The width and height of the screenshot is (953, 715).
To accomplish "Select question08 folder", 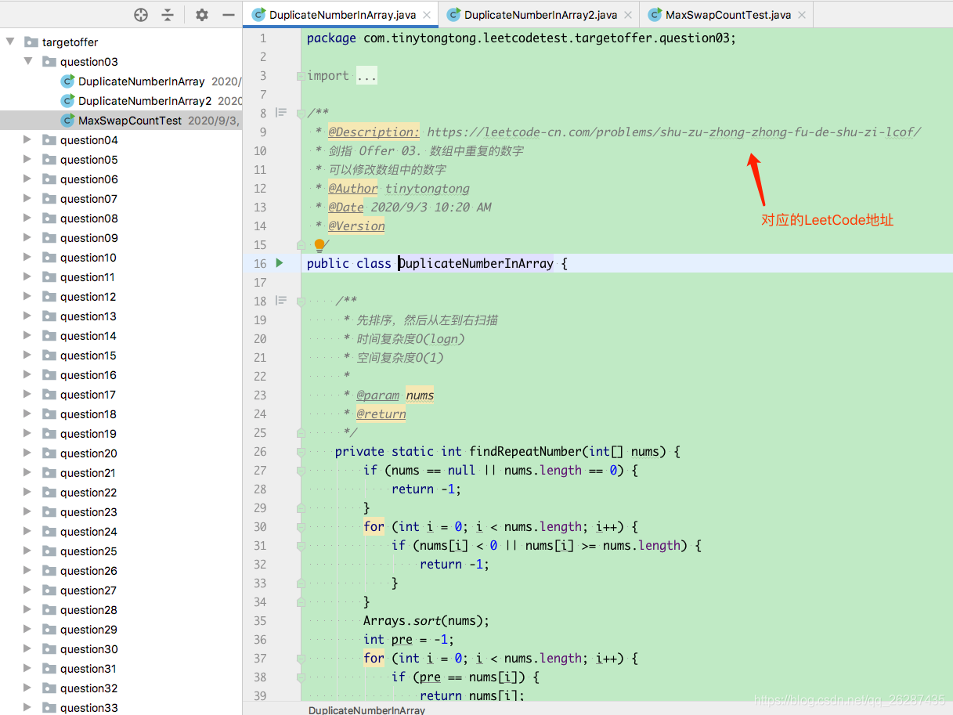I will (88, 218).
